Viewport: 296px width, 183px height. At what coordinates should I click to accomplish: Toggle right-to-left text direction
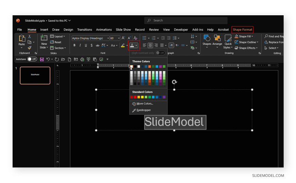(177, 45)
